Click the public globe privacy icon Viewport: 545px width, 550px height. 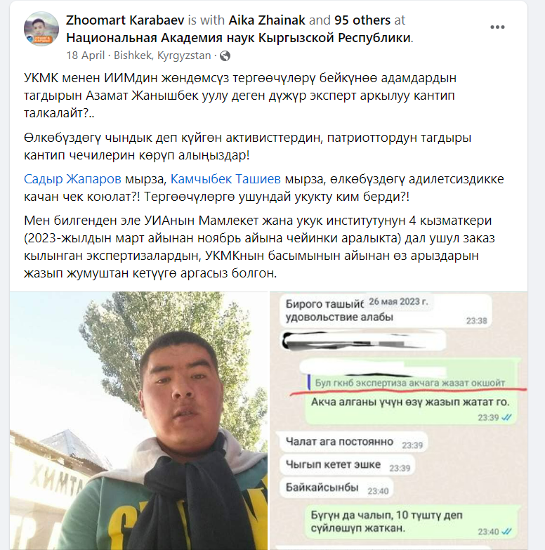(225, 55)
